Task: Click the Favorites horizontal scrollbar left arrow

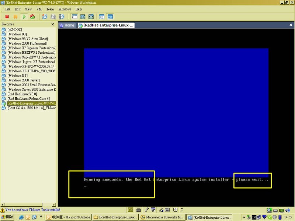Action: click(x=2, y=204)
